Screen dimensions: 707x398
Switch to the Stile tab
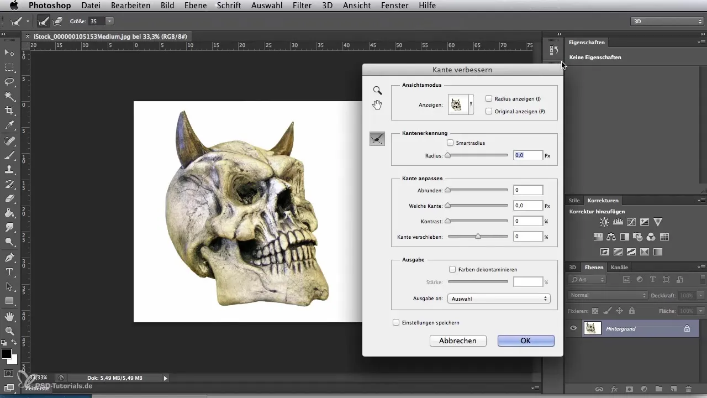click(x=574, y=200)
